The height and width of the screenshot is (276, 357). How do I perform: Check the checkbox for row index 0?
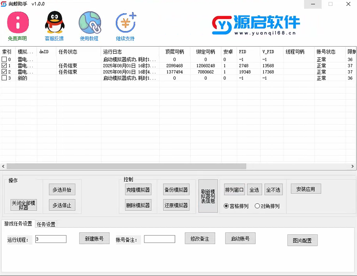(x=4, y=60)
